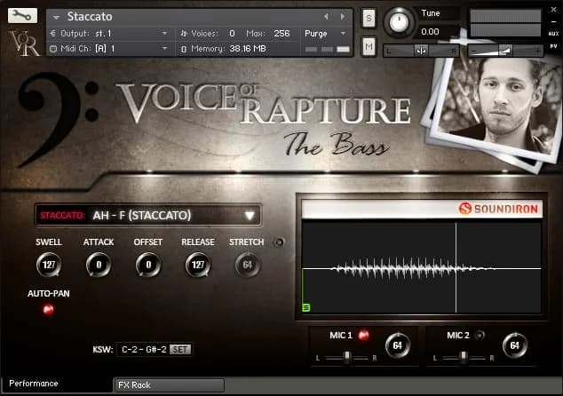This screenshot has height=396, width=563.
Task: Mute the instrument with M button
Action: (x=369, y=46)
